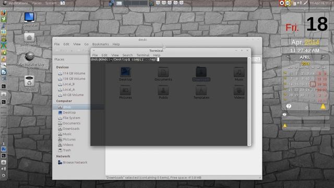Image resolution: width=334 pixels, height=188 pixels.
Task: Open Computer desktop icon
Action: pos(29,20)
